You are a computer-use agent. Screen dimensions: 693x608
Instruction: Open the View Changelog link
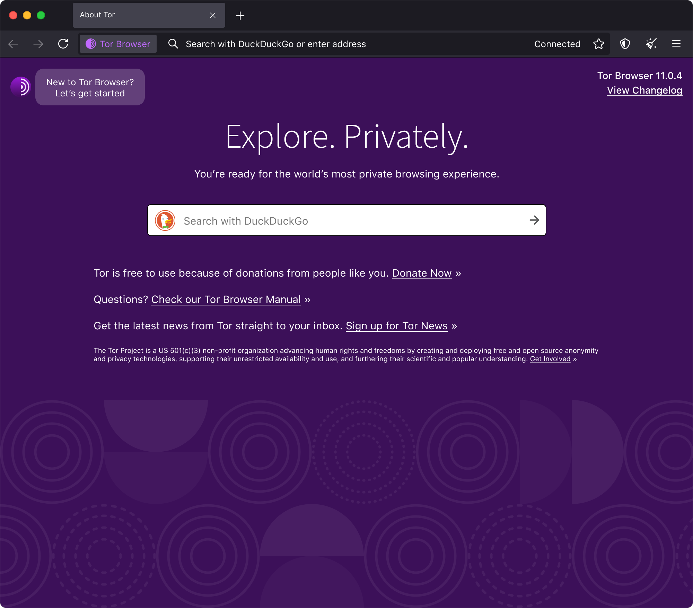tap(644, 90)
